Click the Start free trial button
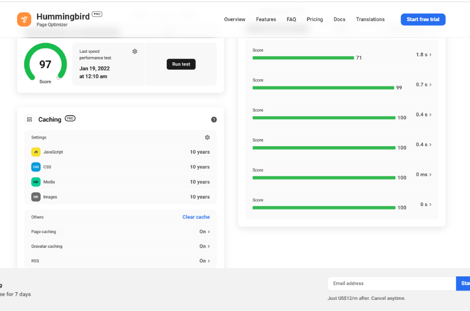 (423, 19)
